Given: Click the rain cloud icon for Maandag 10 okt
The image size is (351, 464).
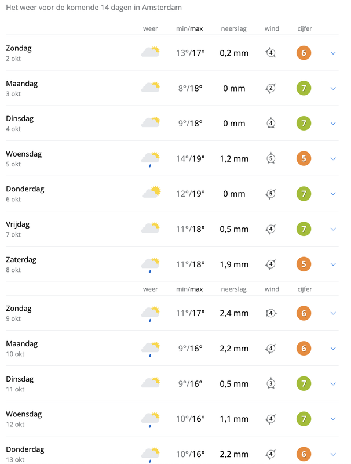Looking at the screenshot, I should (151, 349).
